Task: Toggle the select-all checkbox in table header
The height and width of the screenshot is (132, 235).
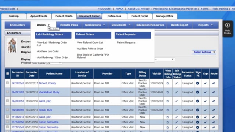Action: 7,73
